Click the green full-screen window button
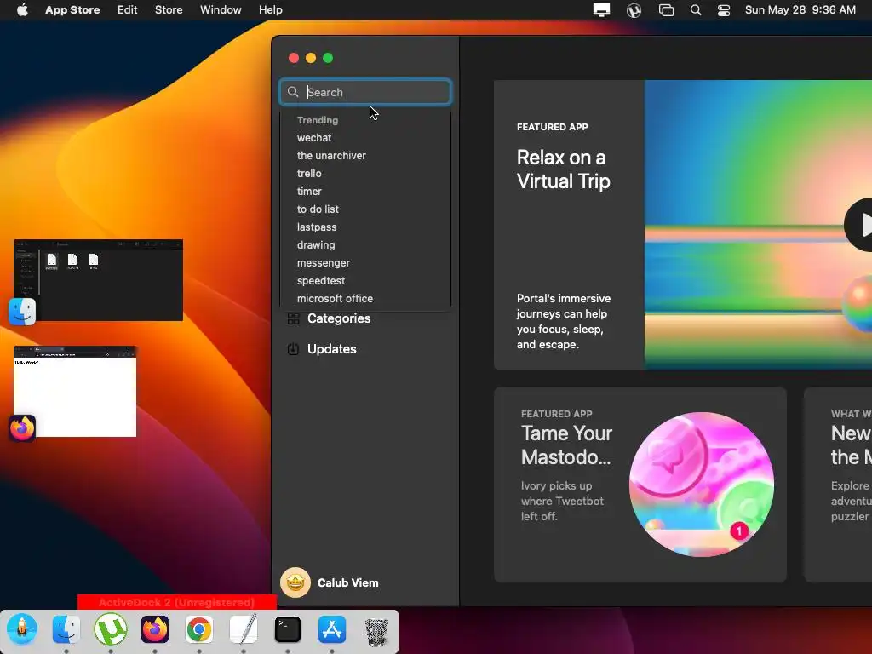 coord(328,58)
